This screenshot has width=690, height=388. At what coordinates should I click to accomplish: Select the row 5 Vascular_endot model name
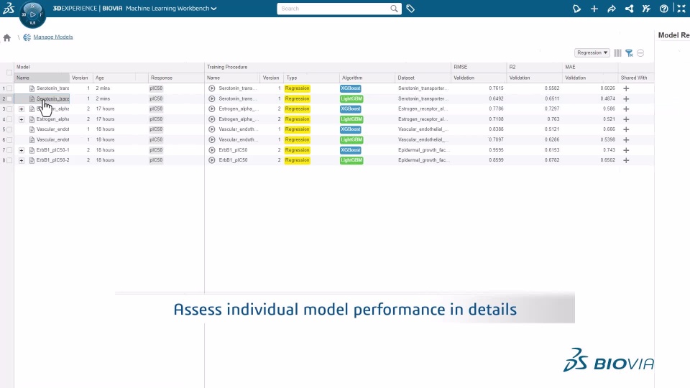52,129
